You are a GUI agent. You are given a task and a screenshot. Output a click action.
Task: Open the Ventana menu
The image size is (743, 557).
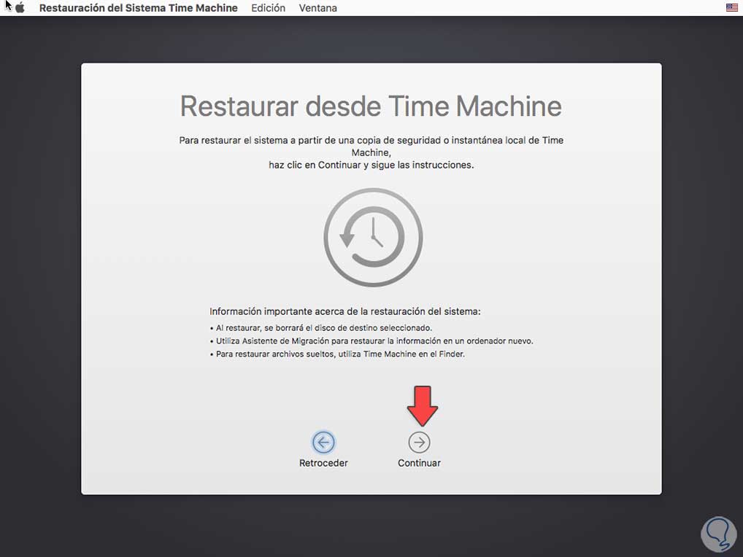pyautogui.click(x=318, y=8)
